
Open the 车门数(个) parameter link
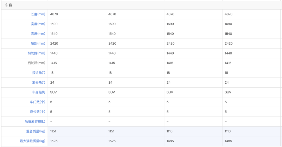(38, 102)
